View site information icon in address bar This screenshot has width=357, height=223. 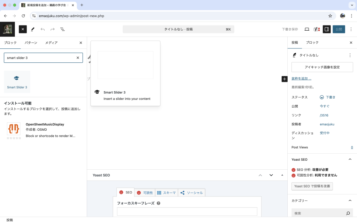point(34,16)
